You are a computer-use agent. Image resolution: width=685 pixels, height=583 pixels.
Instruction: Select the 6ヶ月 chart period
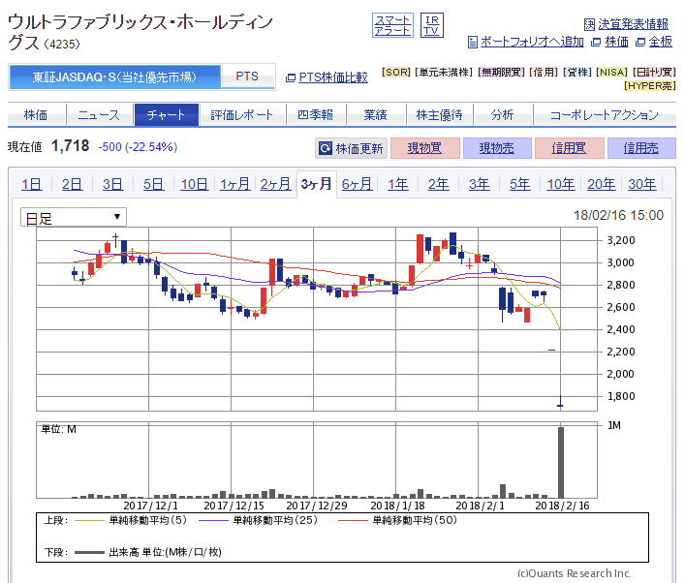[358, 184]
